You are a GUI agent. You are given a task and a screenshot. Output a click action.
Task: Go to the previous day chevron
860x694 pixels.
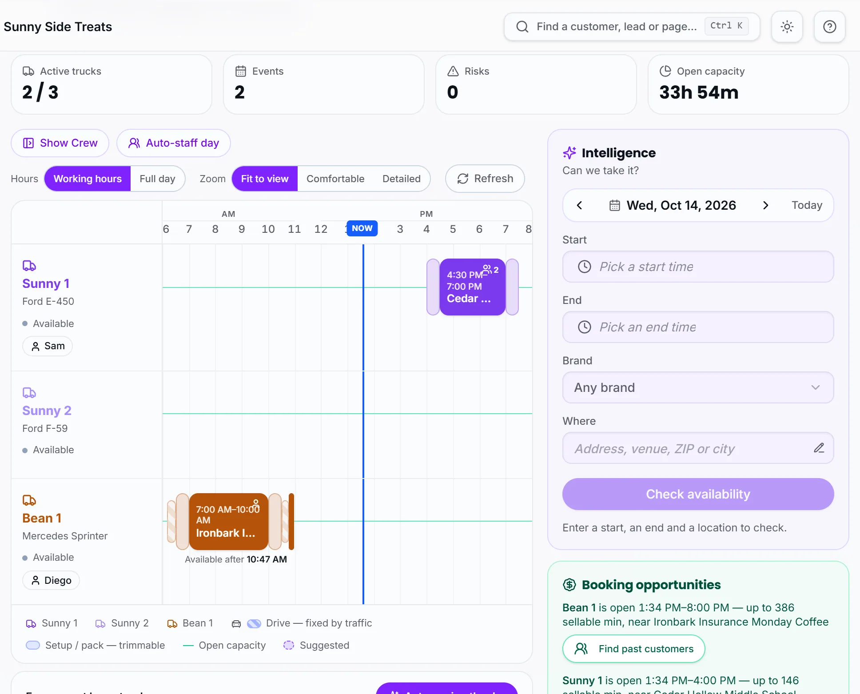point(579,205)
